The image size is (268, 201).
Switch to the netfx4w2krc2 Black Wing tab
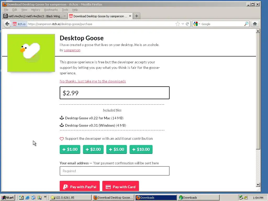pos(35,16)
